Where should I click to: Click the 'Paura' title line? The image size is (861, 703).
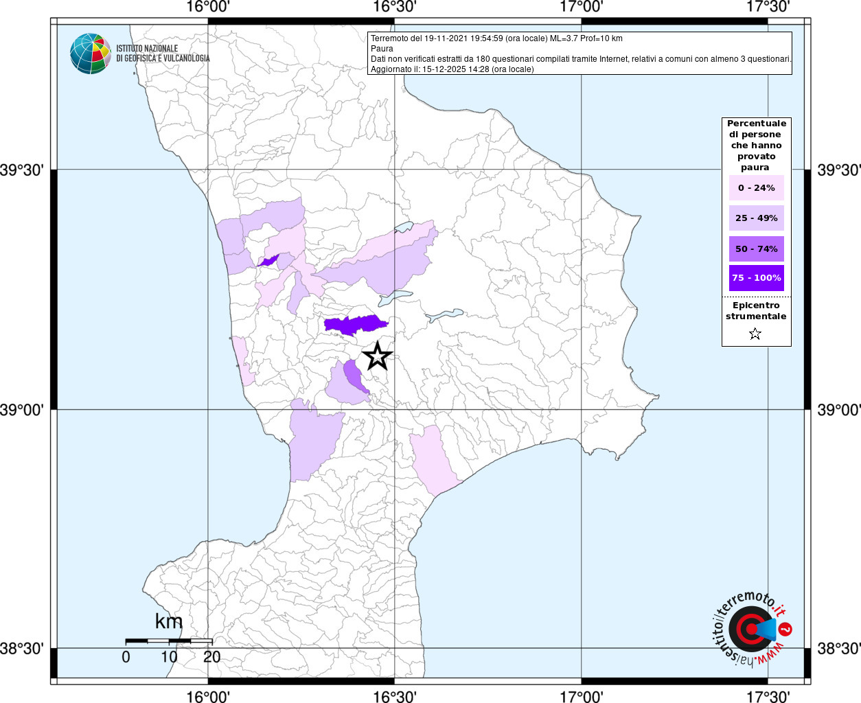382,49
